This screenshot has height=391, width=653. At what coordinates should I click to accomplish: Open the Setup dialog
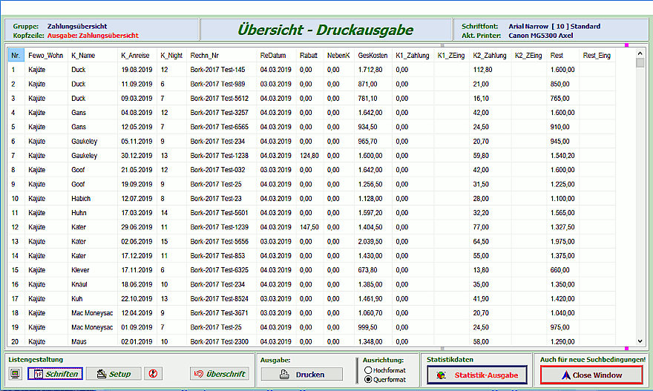click(113, 374)
